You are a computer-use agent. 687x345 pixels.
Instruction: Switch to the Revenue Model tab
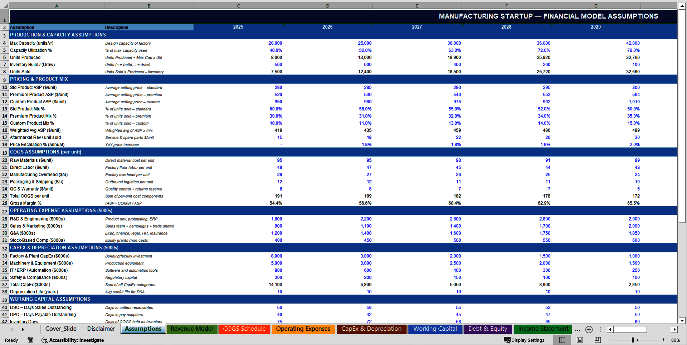[x=192, y=329]
